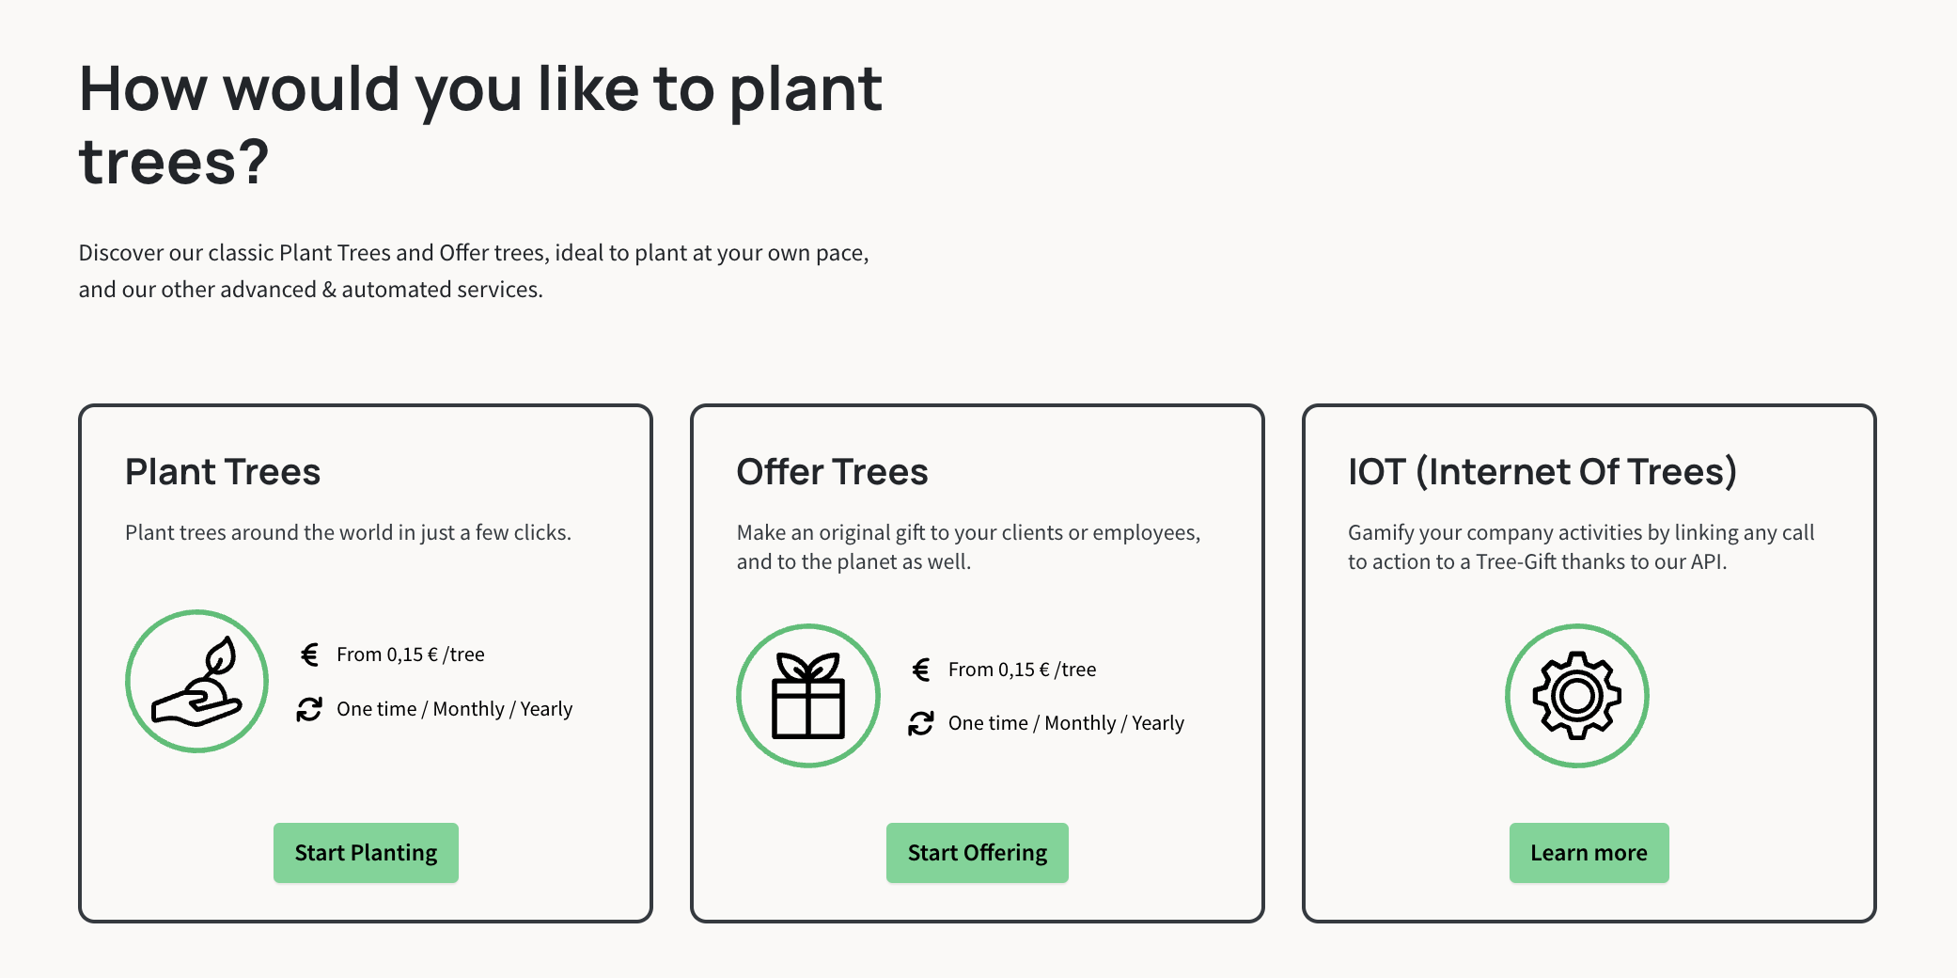The height and width of the screenshot is (978, 1957).
Task: Click 'One time / Monthly / Yearly' in Offer Trees
Action: pyautogui.click(x=1066, y=723)
